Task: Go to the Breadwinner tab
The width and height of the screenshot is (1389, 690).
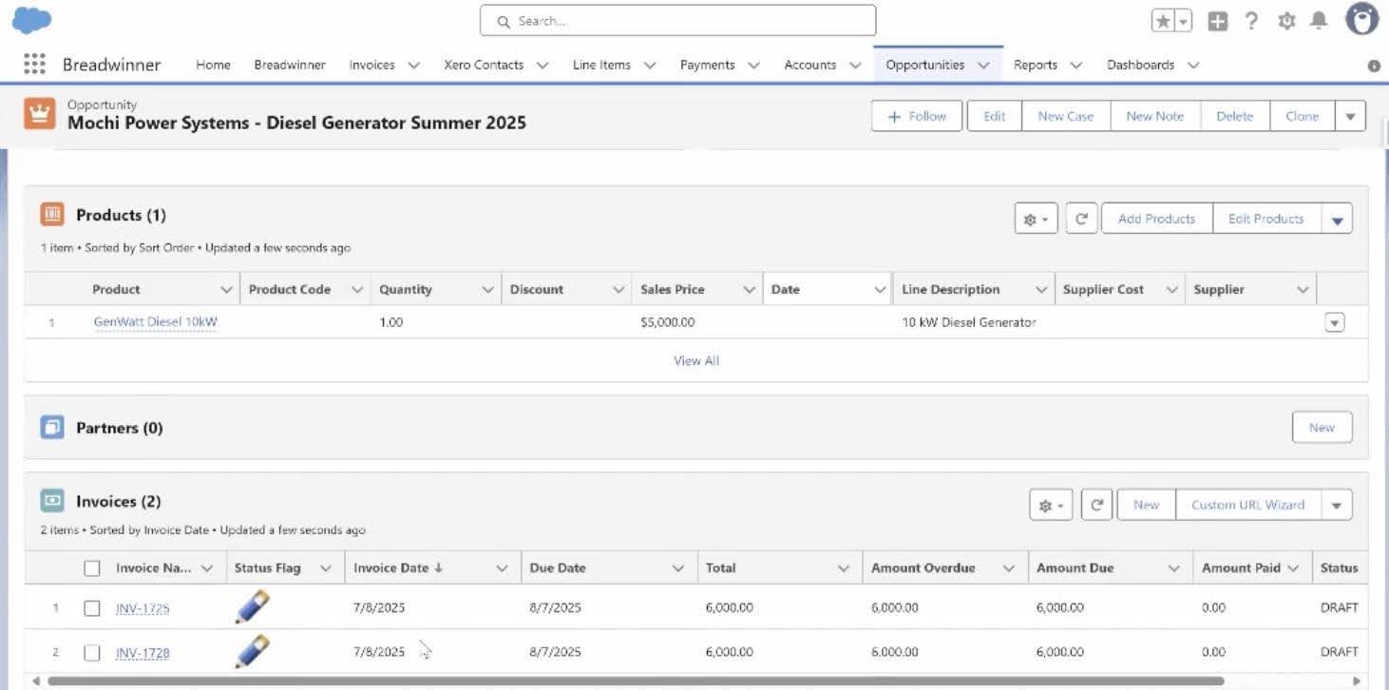Action: 290,65
